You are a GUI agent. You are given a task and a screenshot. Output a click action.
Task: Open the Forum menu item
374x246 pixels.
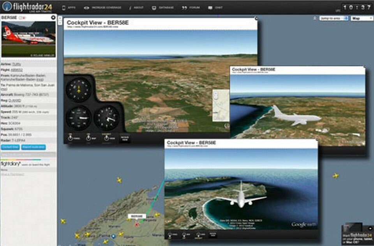tap(194, 8)
